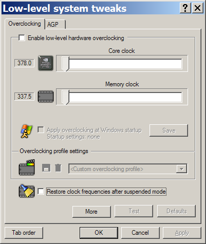Click the delete profile trash can icon
Image resolution: width=206 pixels, height=244 pixels.
pos(58,168)
